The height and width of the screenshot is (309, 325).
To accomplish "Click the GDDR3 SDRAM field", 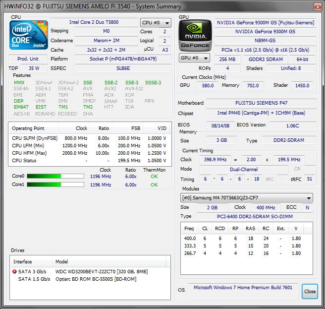I will point(266,60).
